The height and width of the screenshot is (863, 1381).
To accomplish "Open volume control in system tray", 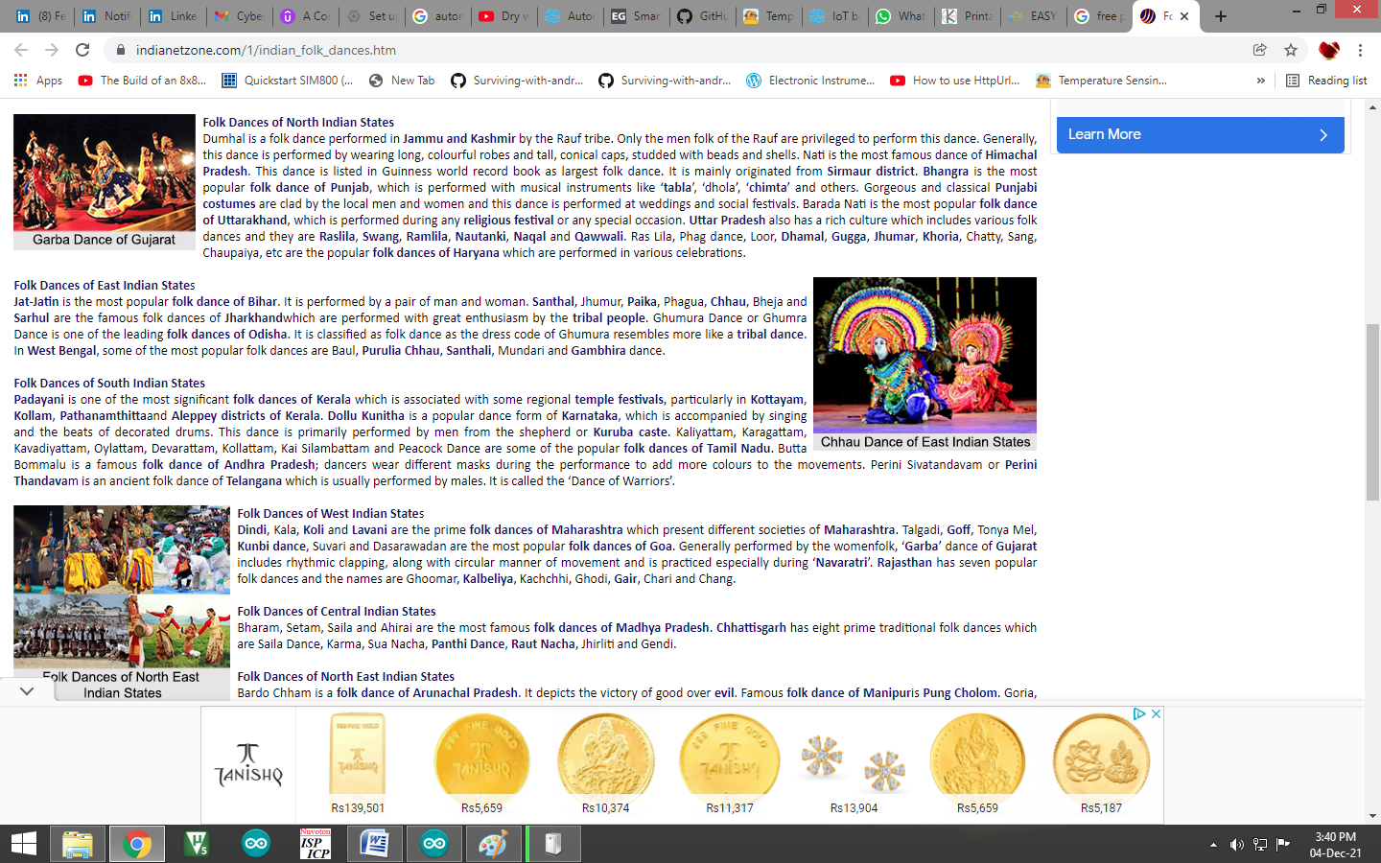I will point(1236,845).
